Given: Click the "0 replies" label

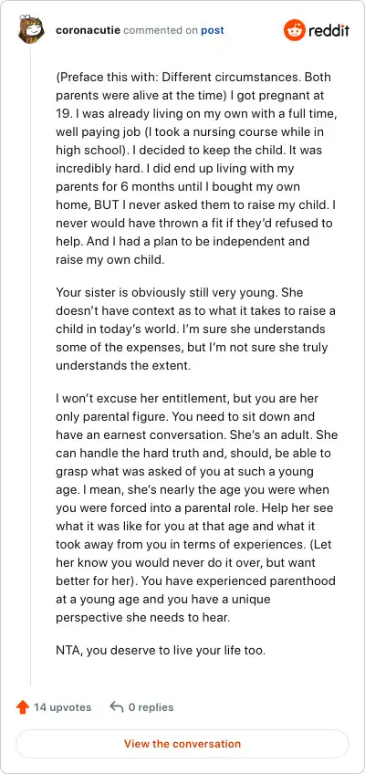Looking at the screenshot, I should tap(151, 707).
